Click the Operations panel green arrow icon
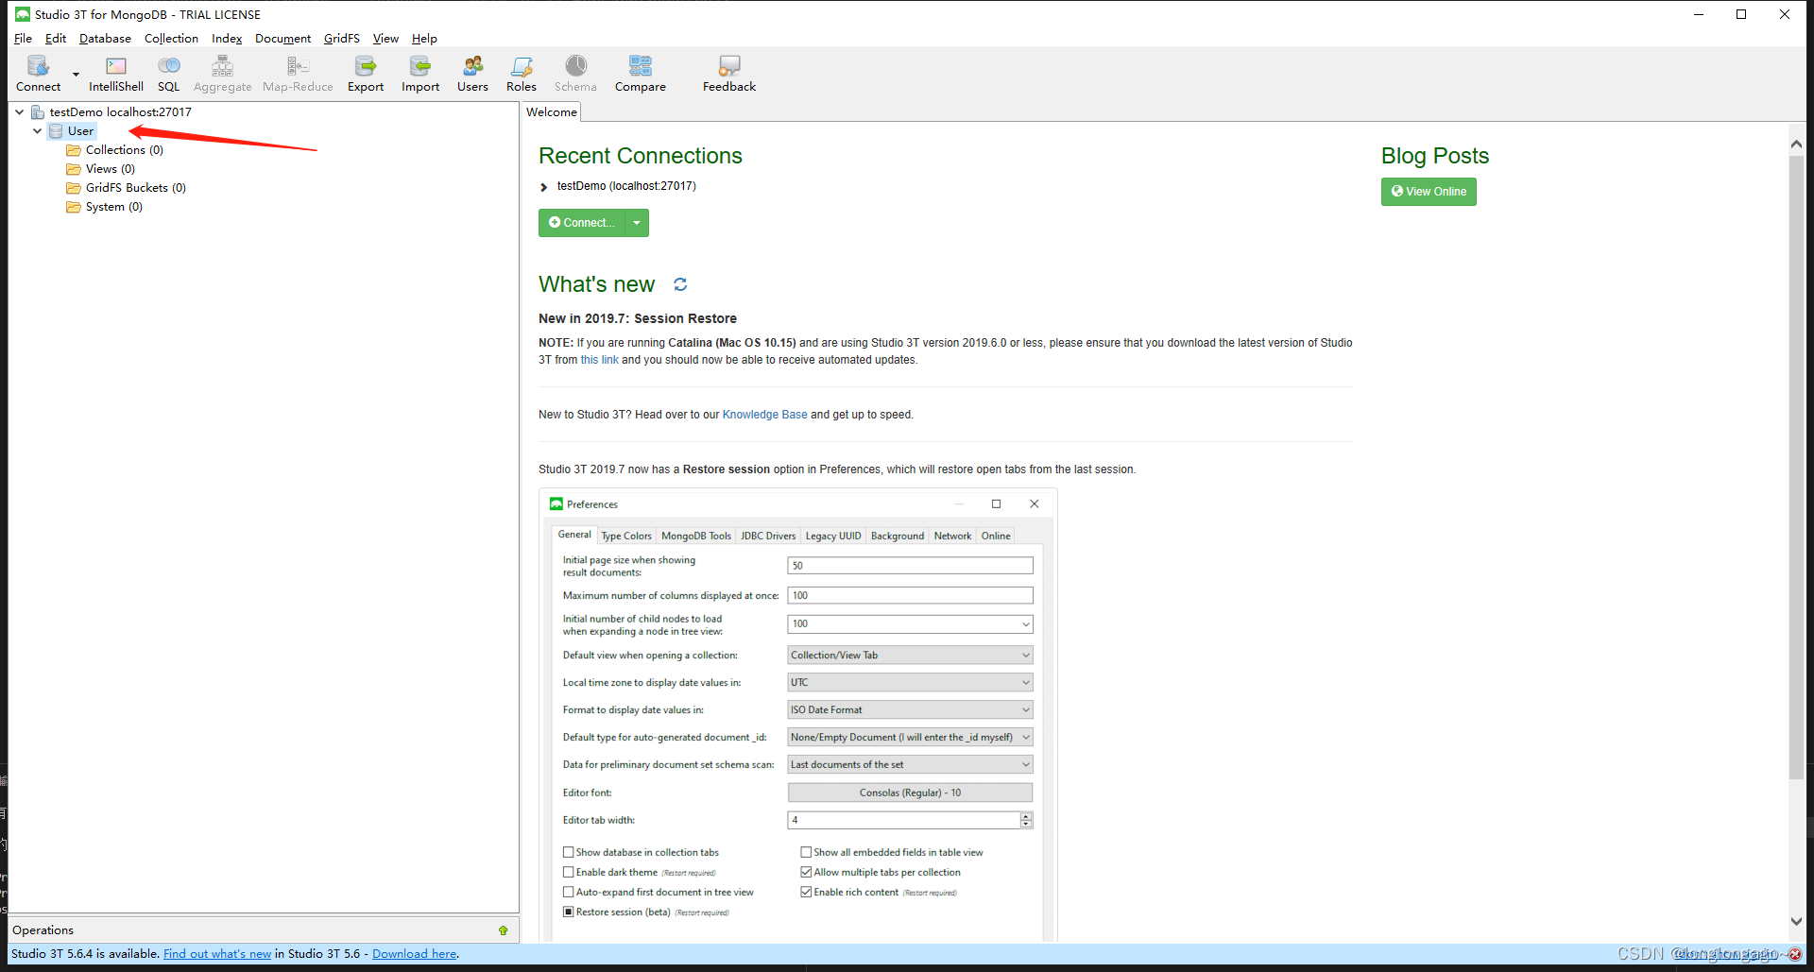Screen dimensions: 1814x972 pyautogui.click(x=504, y=930)
